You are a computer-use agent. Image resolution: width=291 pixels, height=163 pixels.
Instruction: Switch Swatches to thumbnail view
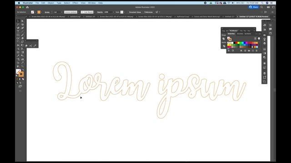[259, 38]
